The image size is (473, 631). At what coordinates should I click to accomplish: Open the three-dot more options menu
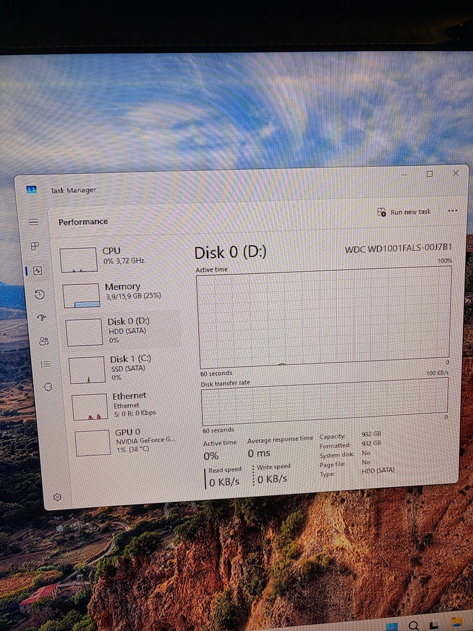point(453,211)
